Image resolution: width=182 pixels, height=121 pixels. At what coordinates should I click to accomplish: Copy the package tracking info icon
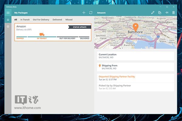(x=160, y=13)
